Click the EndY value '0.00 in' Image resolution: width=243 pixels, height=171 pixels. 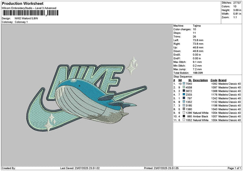(x=197, y=58)
